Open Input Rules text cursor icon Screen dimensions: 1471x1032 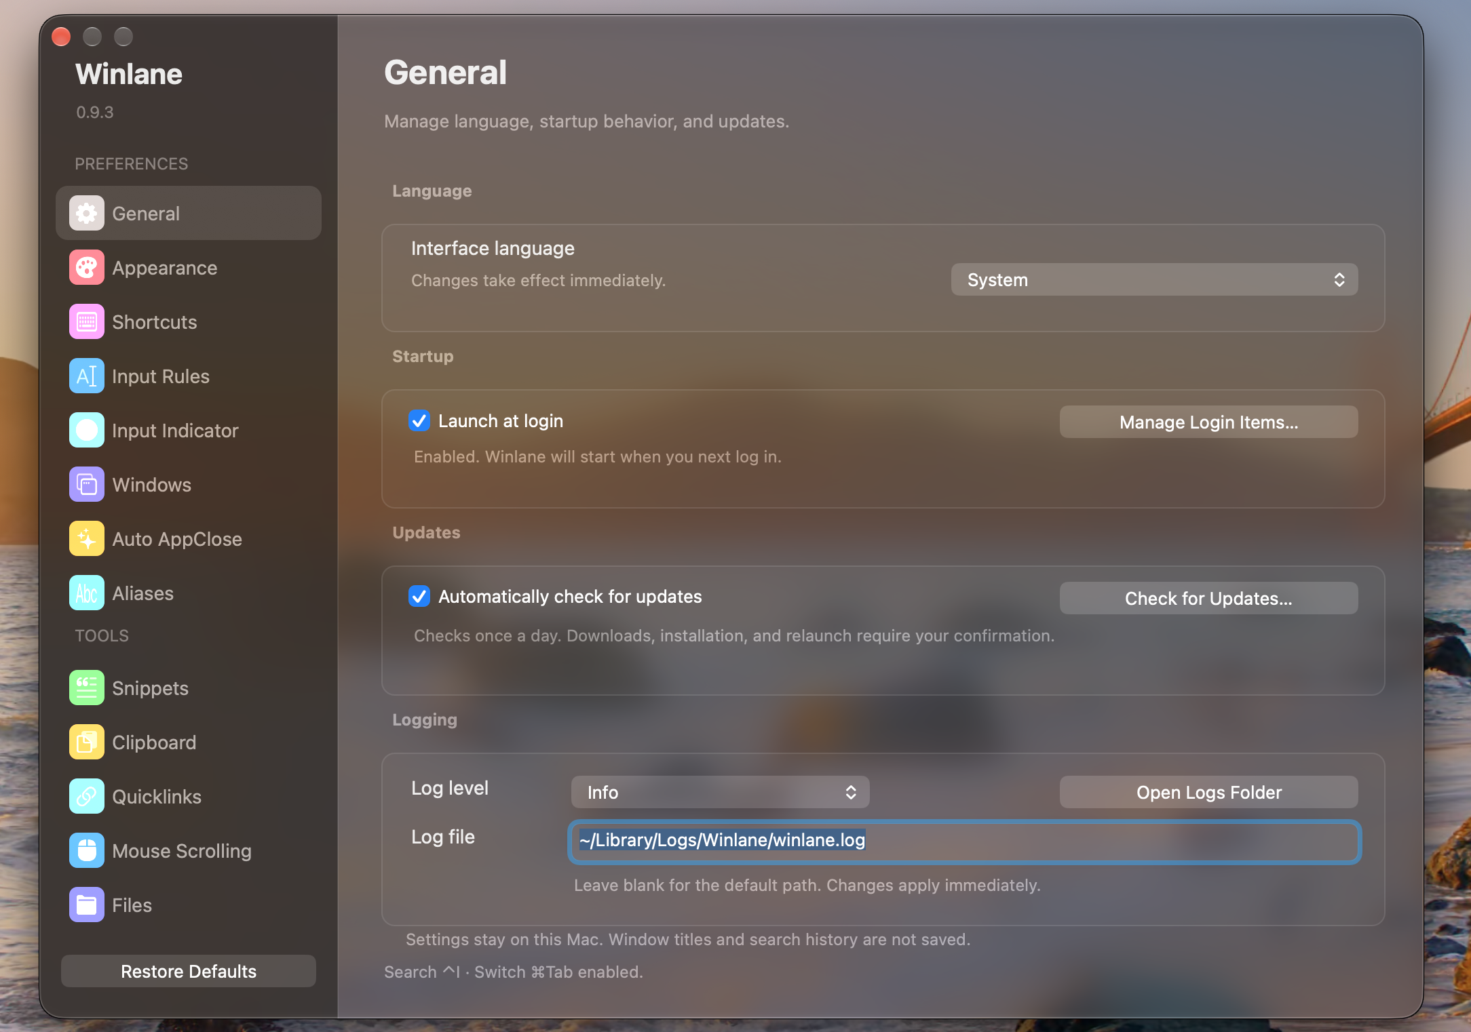[86, 376]
